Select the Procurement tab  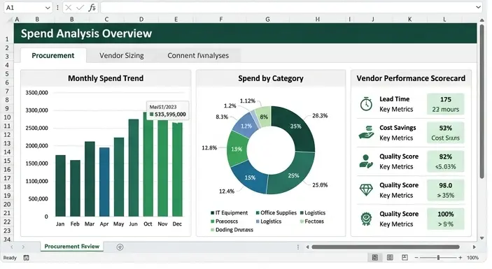pyautogui.click(x=53, y=55)
